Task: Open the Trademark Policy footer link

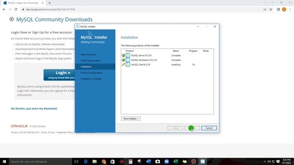Action: point(65,132)
